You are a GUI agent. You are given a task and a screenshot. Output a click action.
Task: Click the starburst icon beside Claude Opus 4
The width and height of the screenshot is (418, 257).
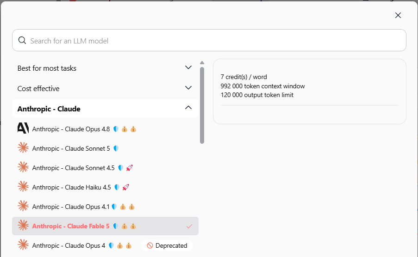pos(23,245)
